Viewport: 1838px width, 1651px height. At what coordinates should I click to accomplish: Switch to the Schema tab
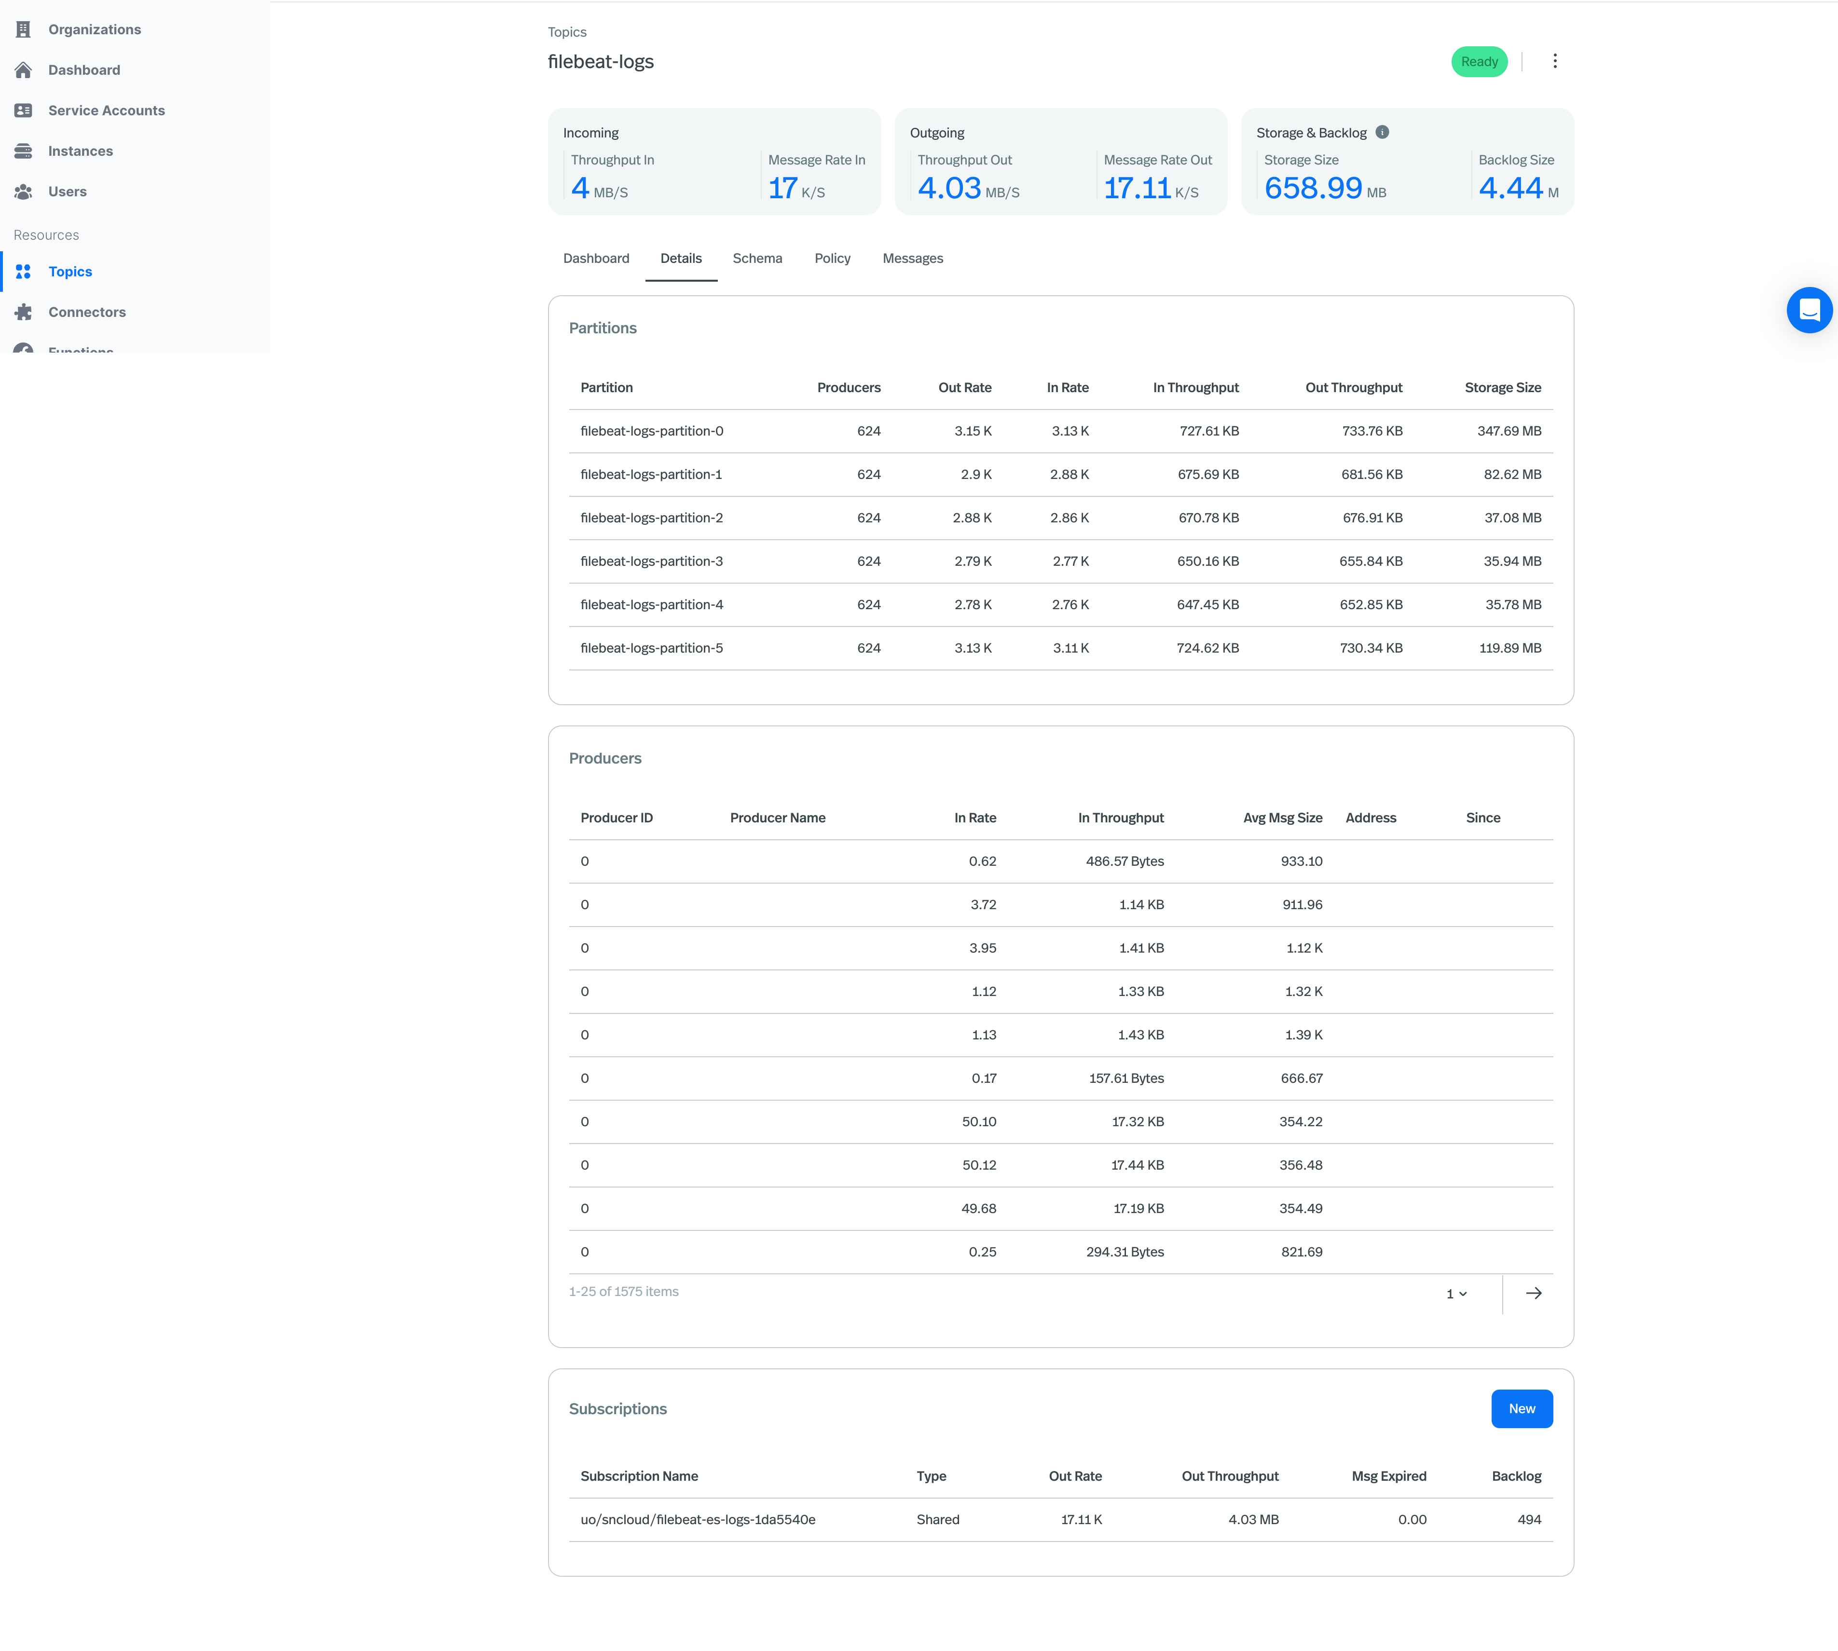(x=756, y=259)
